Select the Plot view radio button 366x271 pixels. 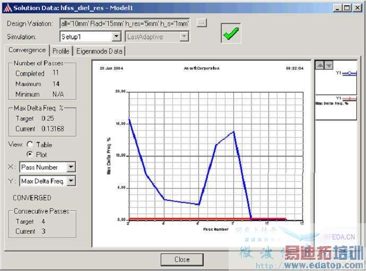click(x=30, y=154)
